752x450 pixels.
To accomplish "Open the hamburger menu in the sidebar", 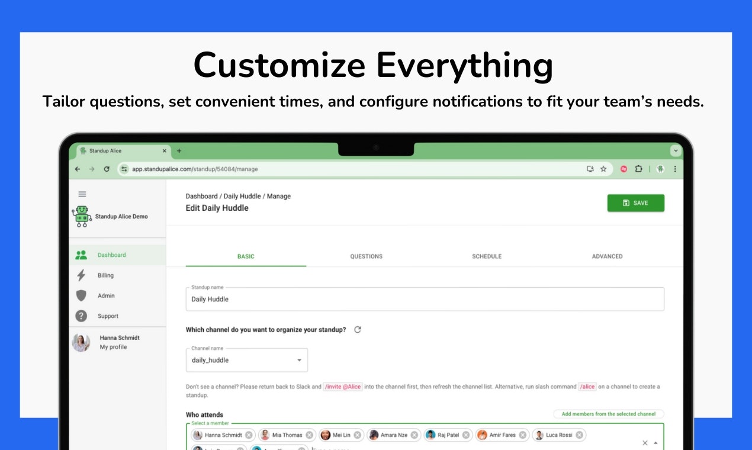I will tap(82, 194).
